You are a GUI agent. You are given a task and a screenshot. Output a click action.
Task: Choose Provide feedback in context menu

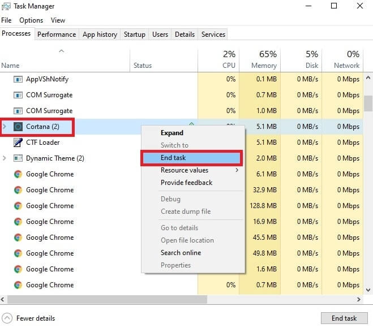click(187, 183)
